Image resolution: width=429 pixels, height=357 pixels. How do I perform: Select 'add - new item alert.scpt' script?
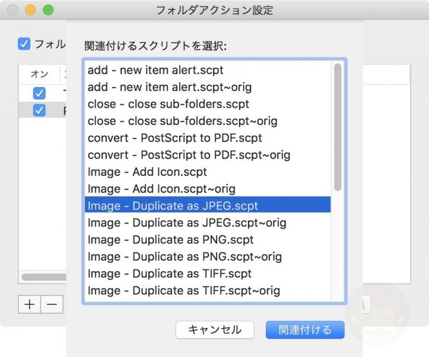[x=208, y=70]
